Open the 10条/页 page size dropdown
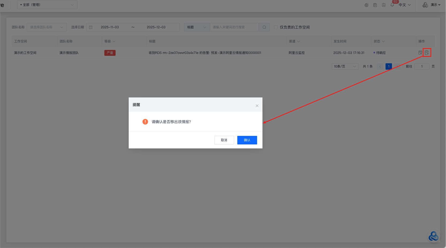The height and width of the screenshot is (248, 446). 345,66
